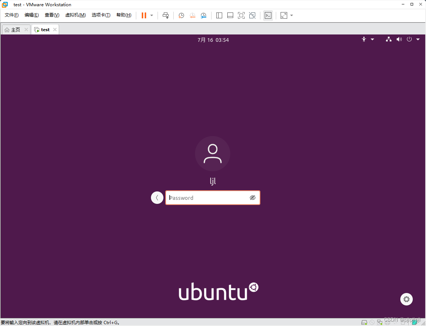426x326 pixels.
Task: Click the stretch guest display icon
Action: click(284, 15)
